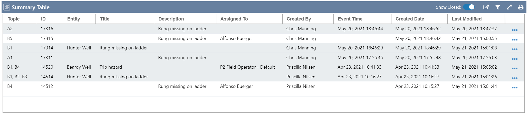Select the Trip hazard row title

point(111,67)
